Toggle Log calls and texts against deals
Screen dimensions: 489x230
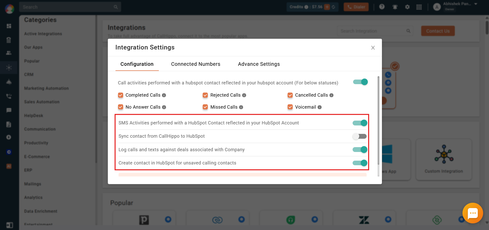(x=360, y=149)
